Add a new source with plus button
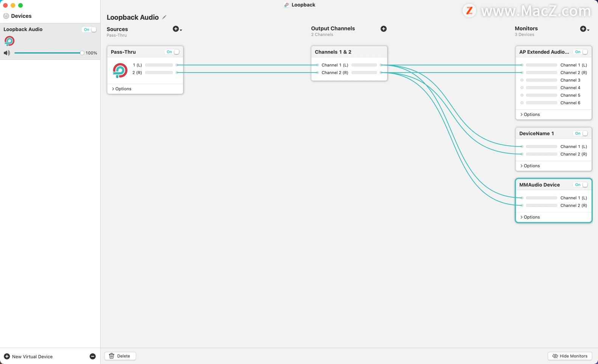This screenshot has width=598, height=364. [x=177, y=29]
